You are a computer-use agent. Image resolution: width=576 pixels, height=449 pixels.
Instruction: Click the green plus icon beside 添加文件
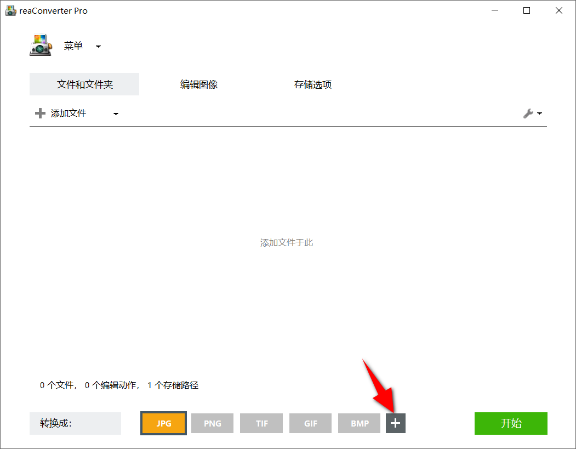pos(40,113)
